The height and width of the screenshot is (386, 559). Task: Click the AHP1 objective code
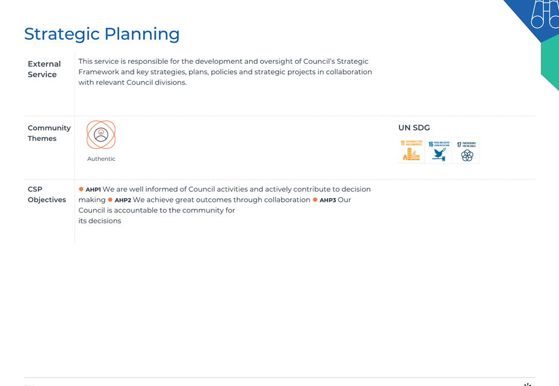coord(93,190)
